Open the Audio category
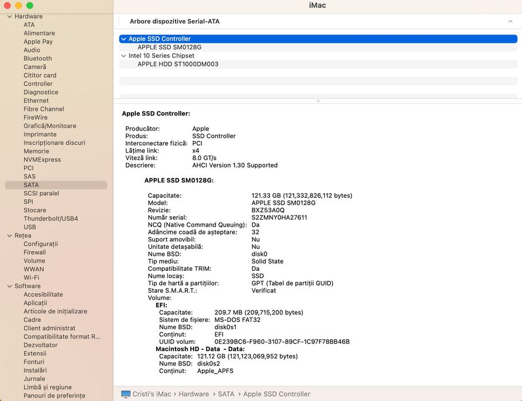Image resolution: width=522 pixels, height=401 pixels. tap(32, 50)
